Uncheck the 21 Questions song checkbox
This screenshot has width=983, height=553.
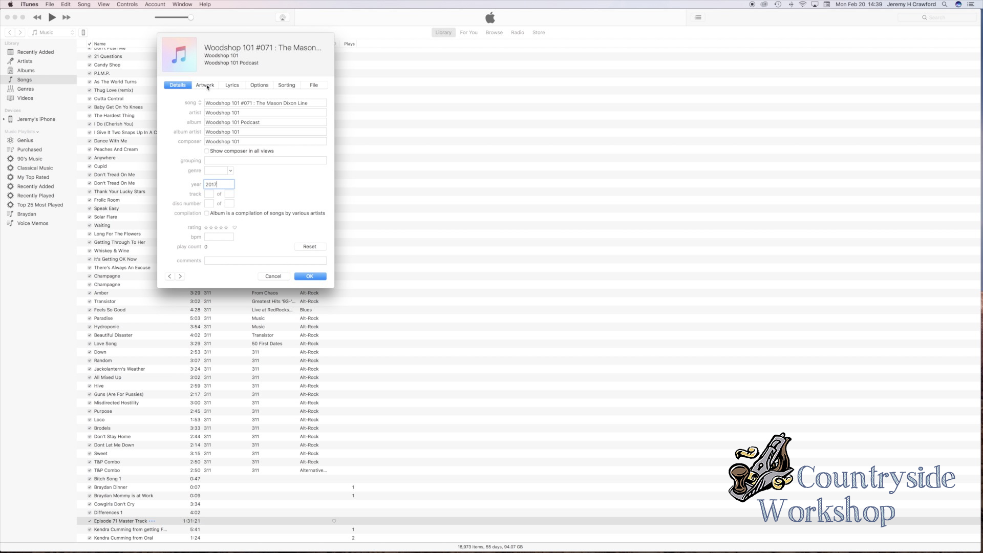90,56
